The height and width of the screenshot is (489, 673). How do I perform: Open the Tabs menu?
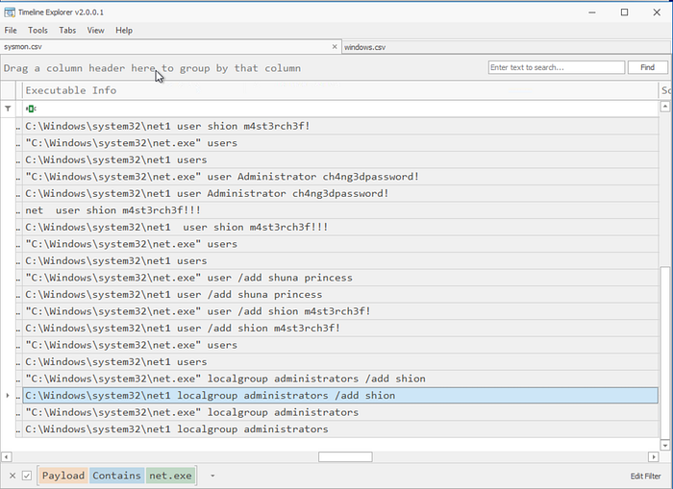tap(67, 31)
